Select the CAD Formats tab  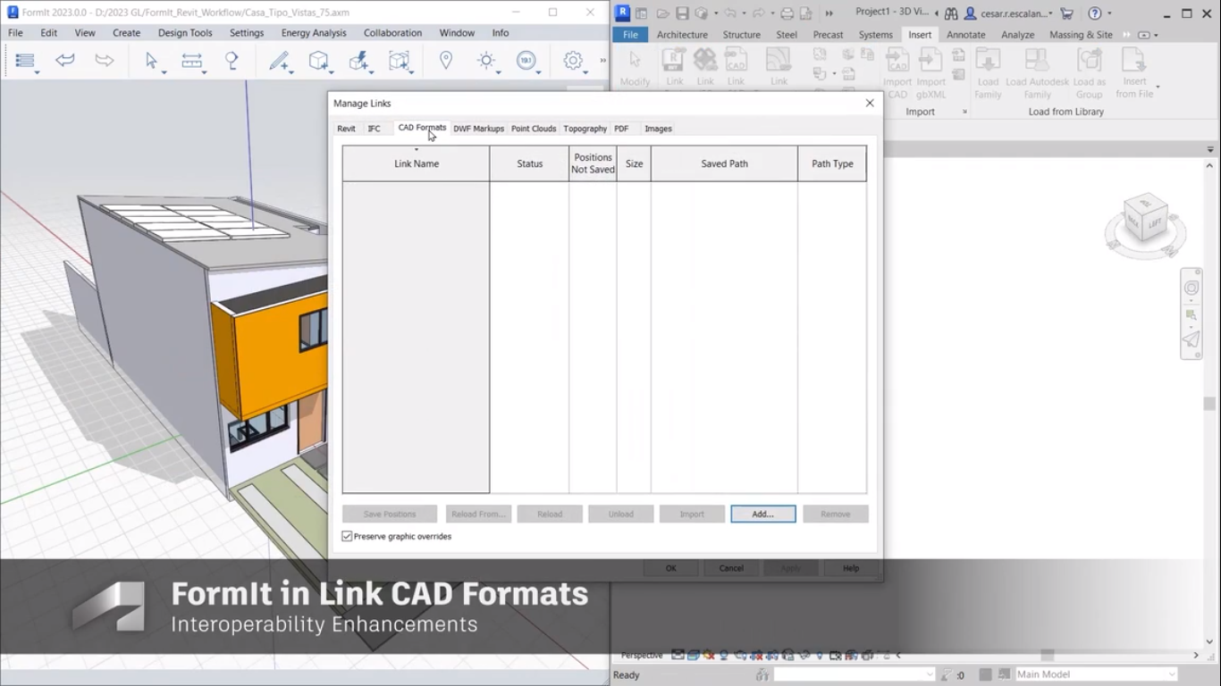(422, 128)
